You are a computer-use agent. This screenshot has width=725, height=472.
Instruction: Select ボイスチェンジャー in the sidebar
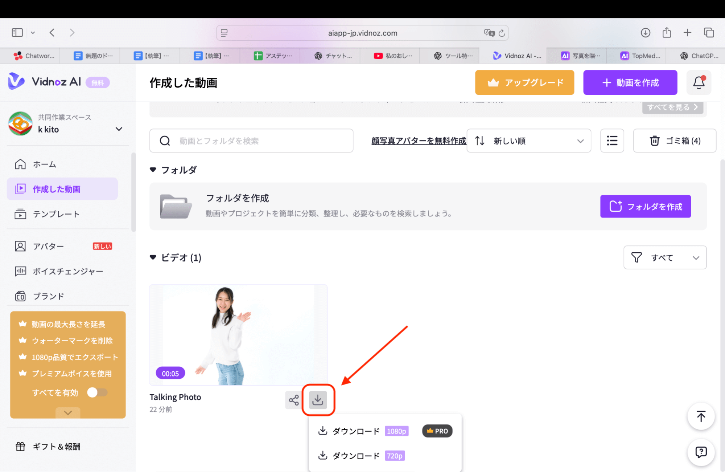67,271
